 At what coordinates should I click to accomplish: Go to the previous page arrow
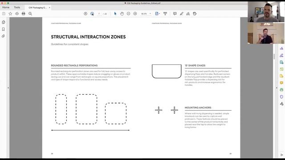pos(85,14)
